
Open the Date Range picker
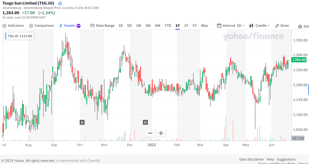click(x=102, y=26)
